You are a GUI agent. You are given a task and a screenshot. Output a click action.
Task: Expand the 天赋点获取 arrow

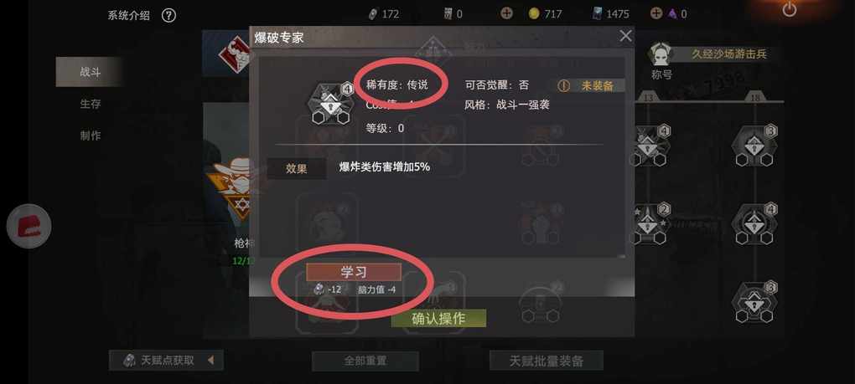click(211, 360)
